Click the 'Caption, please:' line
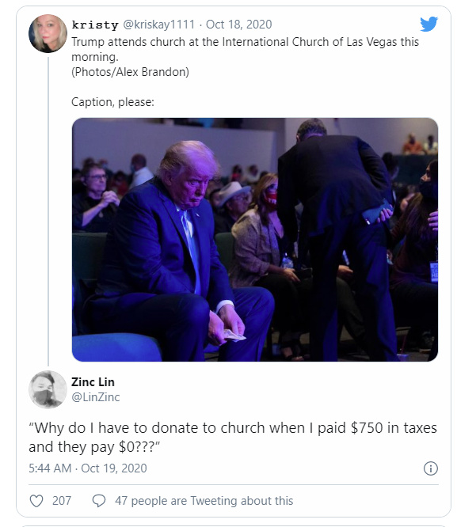Screen dimensions: 476x527 coord(112,101)
